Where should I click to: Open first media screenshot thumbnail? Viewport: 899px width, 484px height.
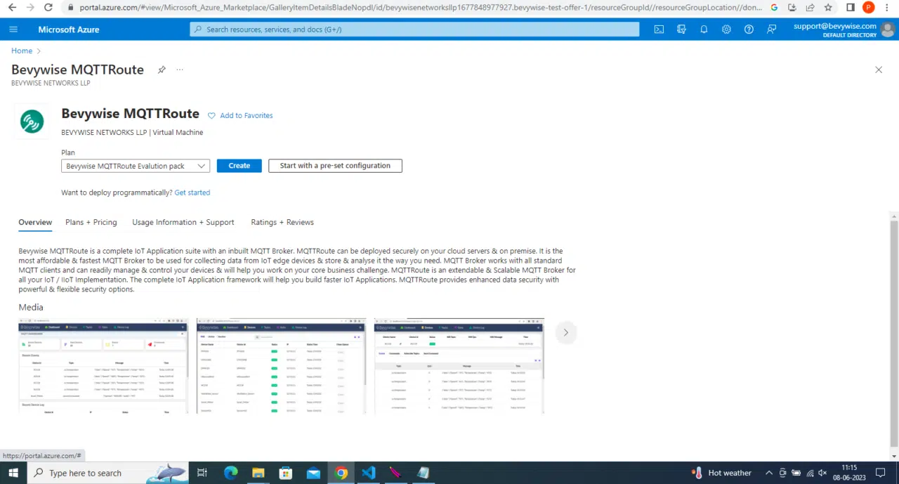point(103,366)
